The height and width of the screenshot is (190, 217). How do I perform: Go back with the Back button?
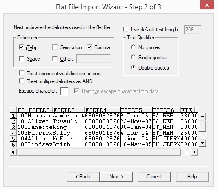coord(83,177)
